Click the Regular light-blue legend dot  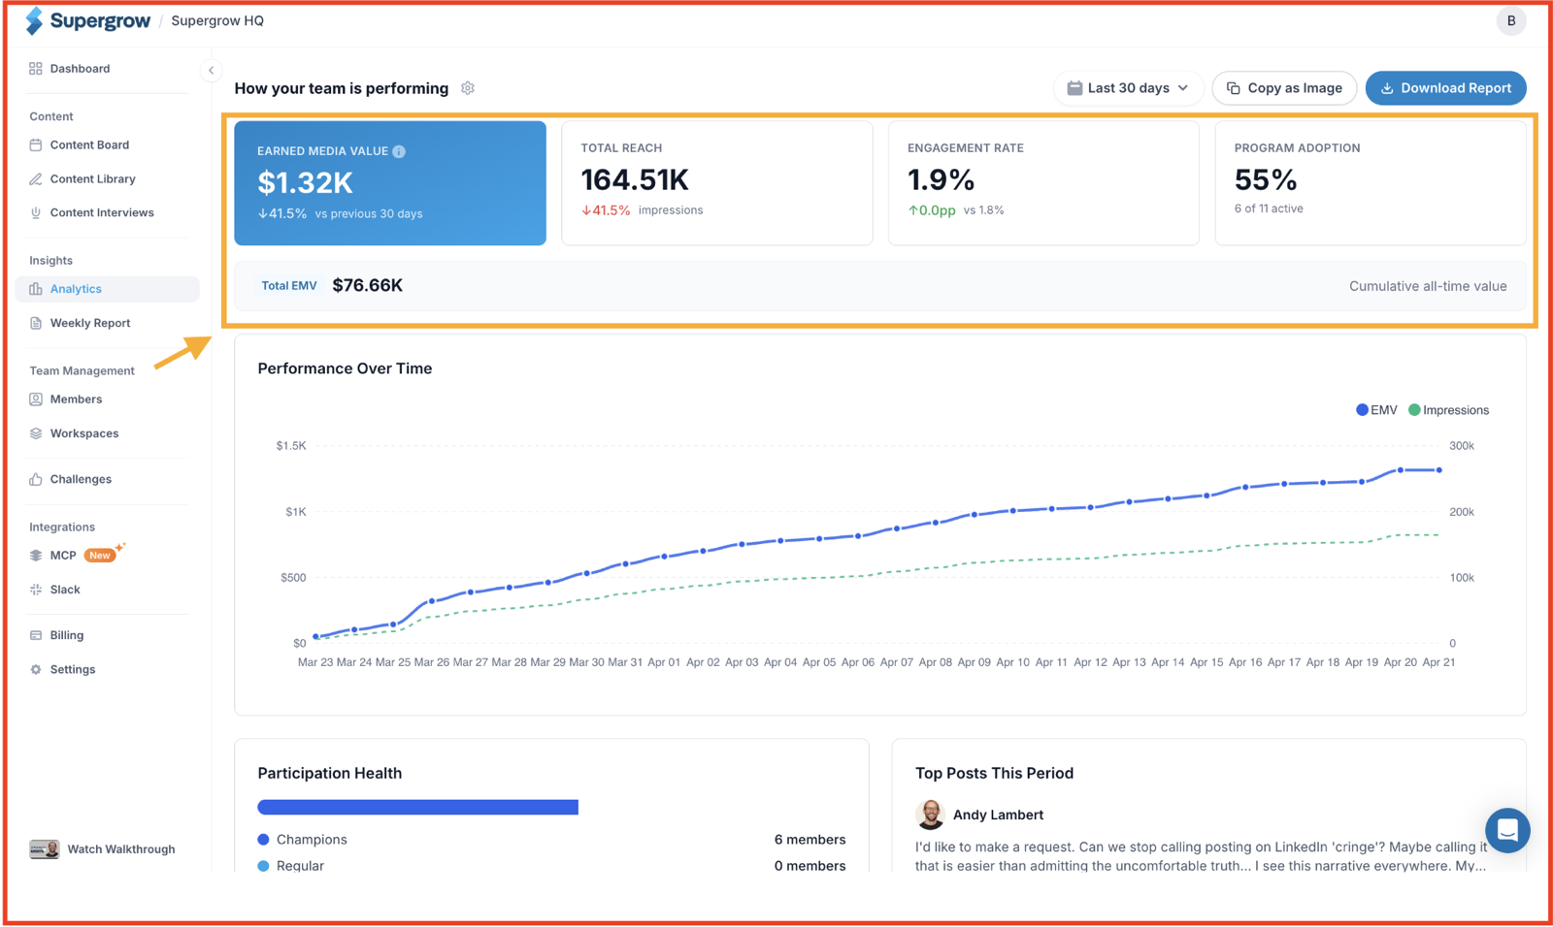pyautogui.click(x=263, y=866)
